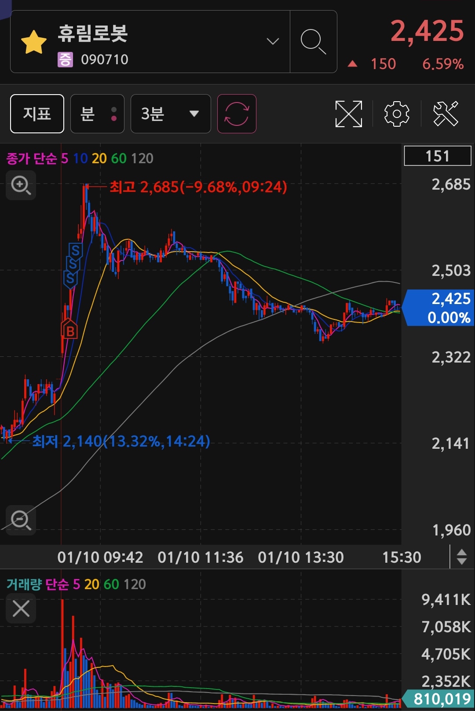Open chart settings gear
The width and height of the screenshot is (475, 711).
[397, 114]
